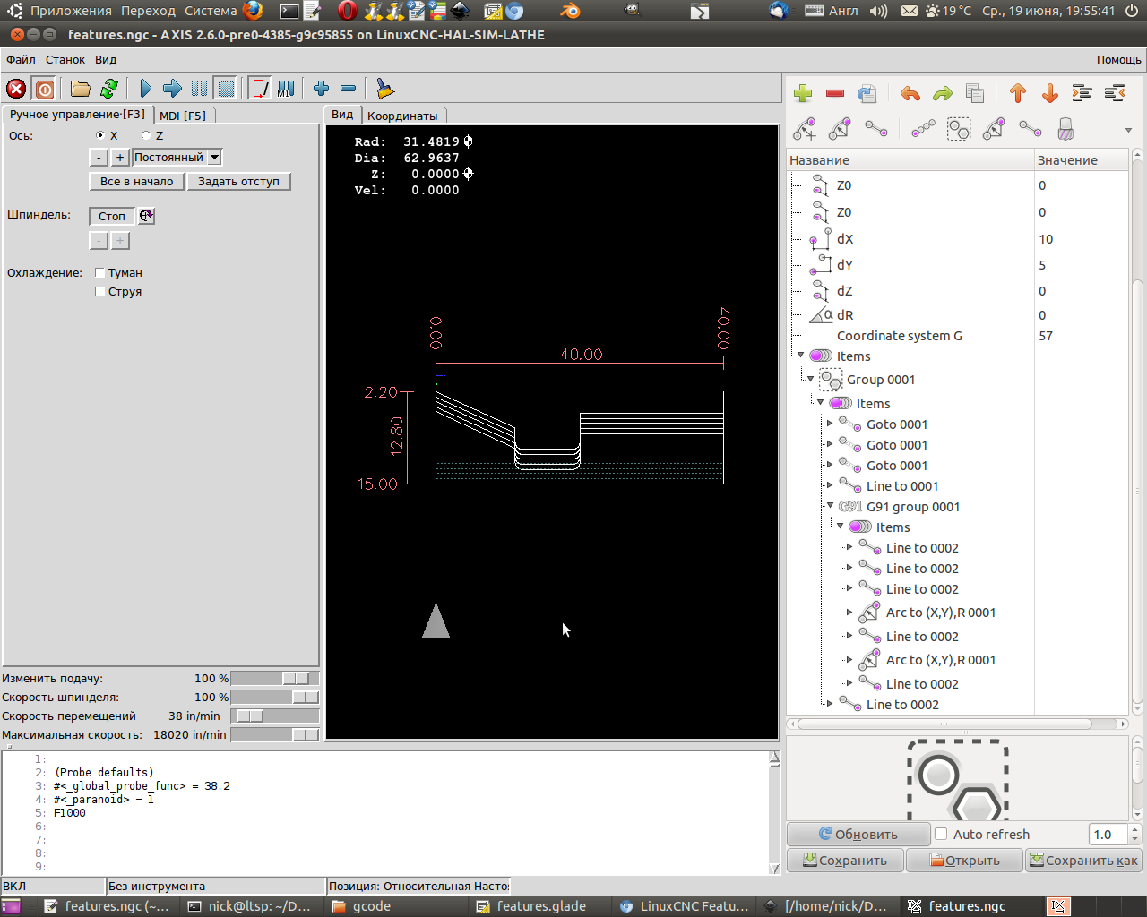The height and width of the screenshot is (917, 1147).
Task: Open a G-code file with the folder icon
Action: [81, 89]
